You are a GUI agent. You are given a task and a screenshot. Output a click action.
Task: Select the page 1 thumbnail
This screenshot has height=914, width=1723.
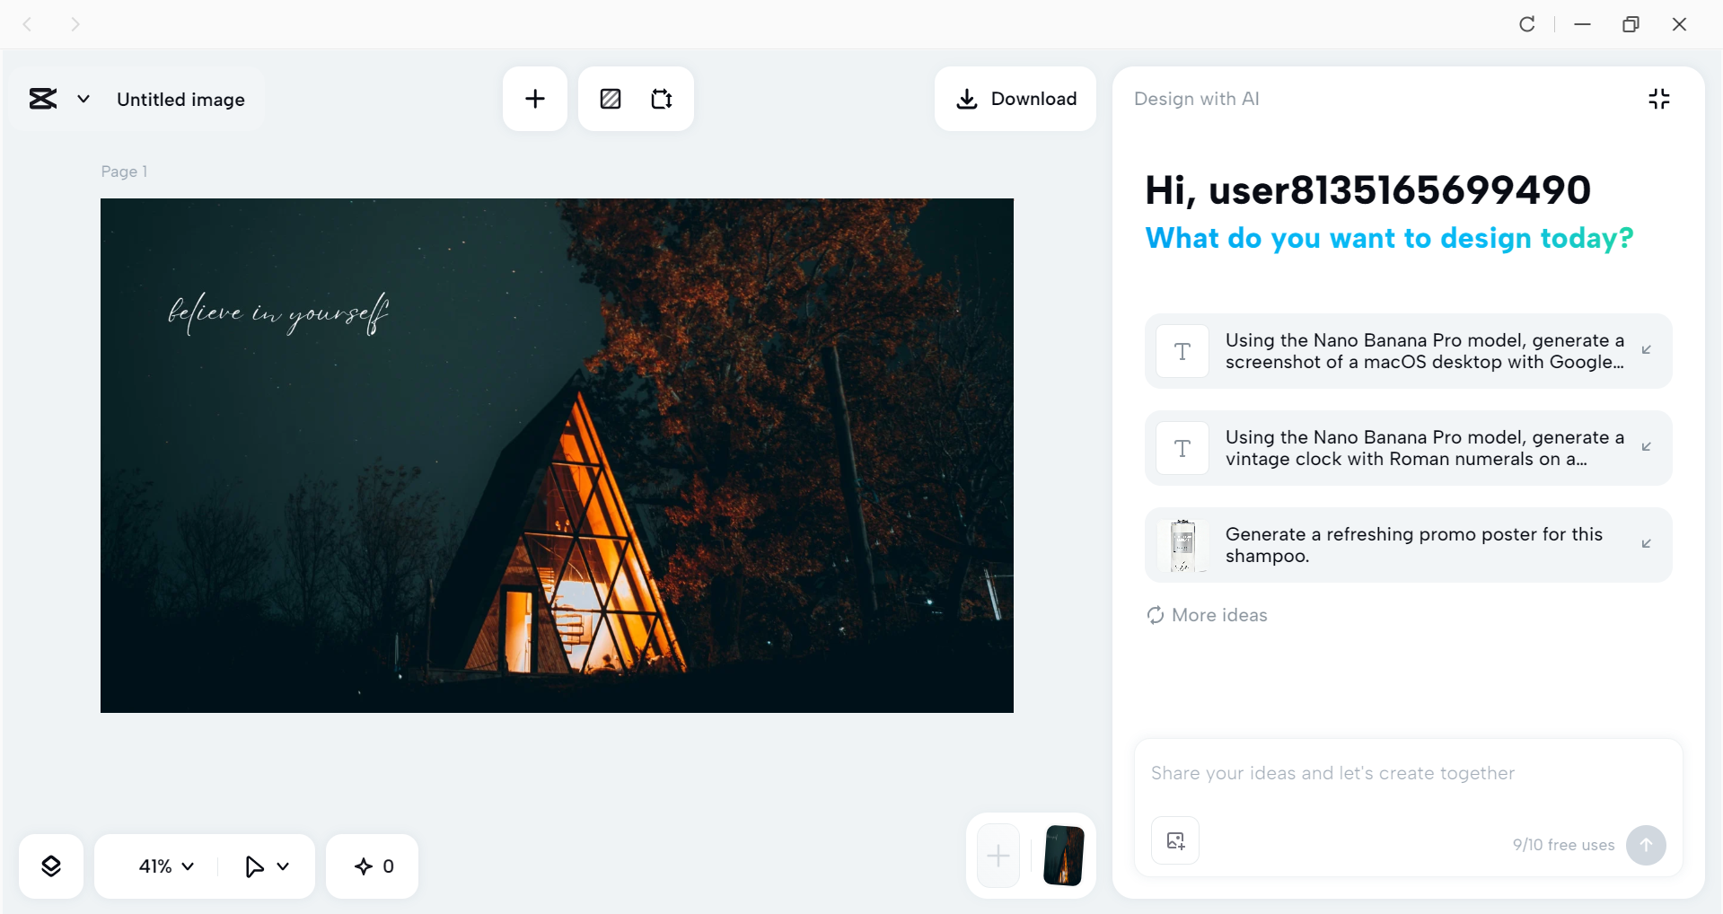[1064, 856]
